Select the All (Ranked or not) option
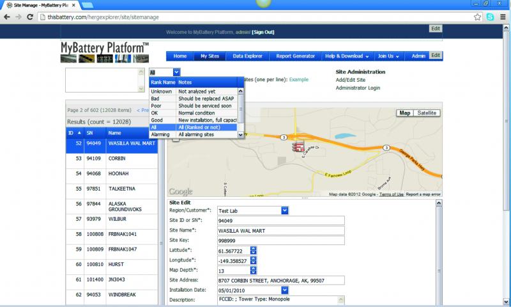This screenshot has width=511, height=307. click(x=194, y=127)
